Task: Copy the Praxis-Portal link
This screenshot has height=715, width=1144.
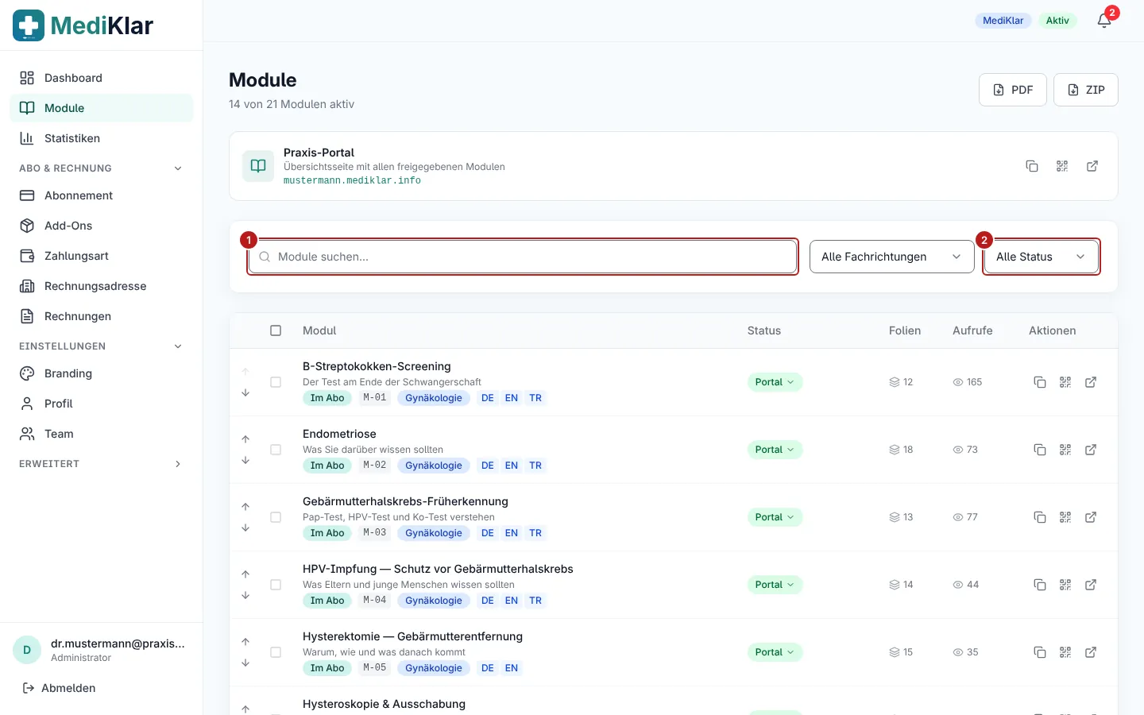Action: tap(1032, 166)
